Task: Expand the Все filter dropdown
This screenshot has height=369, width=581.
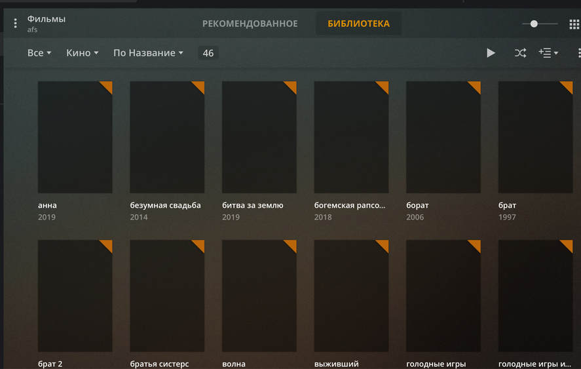Action: pos(39,53)
